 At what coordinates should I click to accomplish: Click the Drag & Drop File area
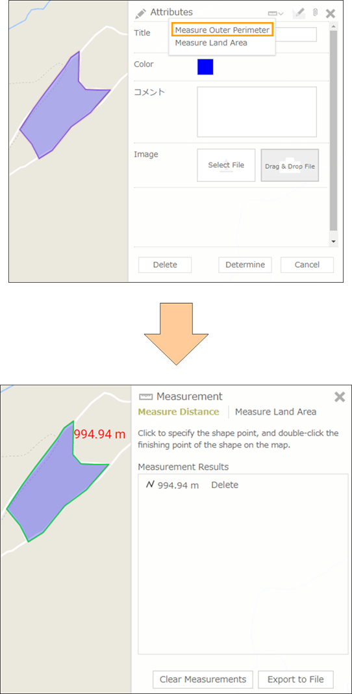(290, 165)
